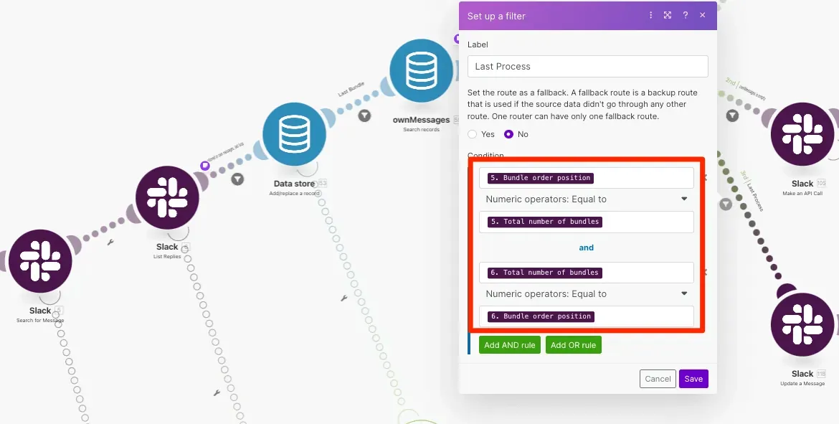839x424 pixels.
Task: Open filter between List Replies and Data store
Action: click(237, 179)
